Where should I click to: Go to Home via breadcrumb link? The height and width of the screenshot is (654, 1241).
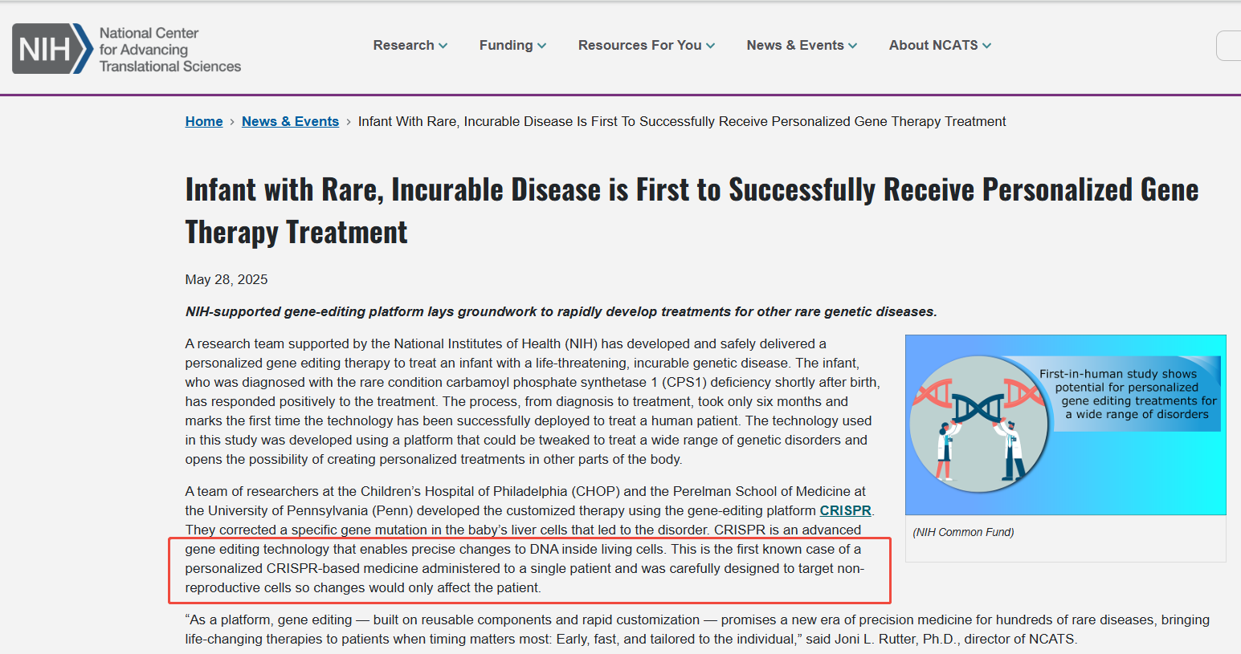pos(204,121)
